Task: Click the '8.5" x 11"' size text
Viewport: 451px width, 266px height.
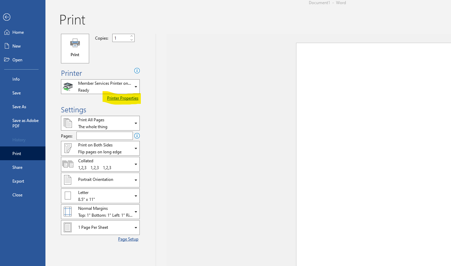Action: [86, 199]
